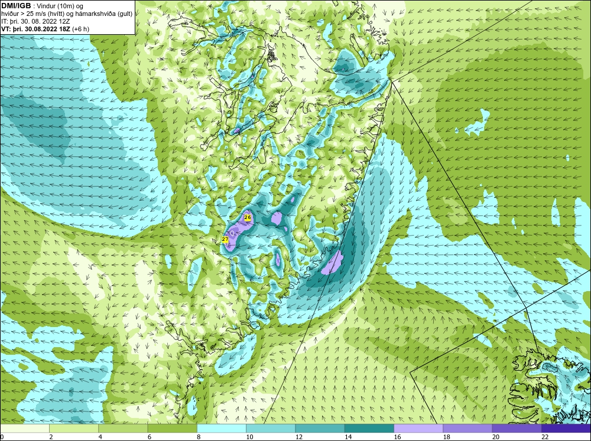Pick the 10–12 m/s teal swatch
Image resolution: width=591 pixels, height=441 pixels.
pyautogui.click(x=271, y=428)
